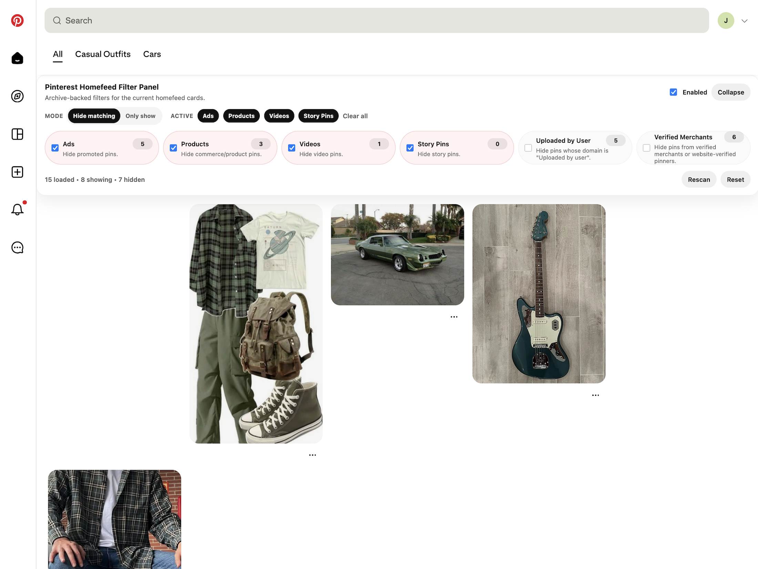Open the notifications bell icon
The image size is (758, 569).
click(x=17, y=210)
